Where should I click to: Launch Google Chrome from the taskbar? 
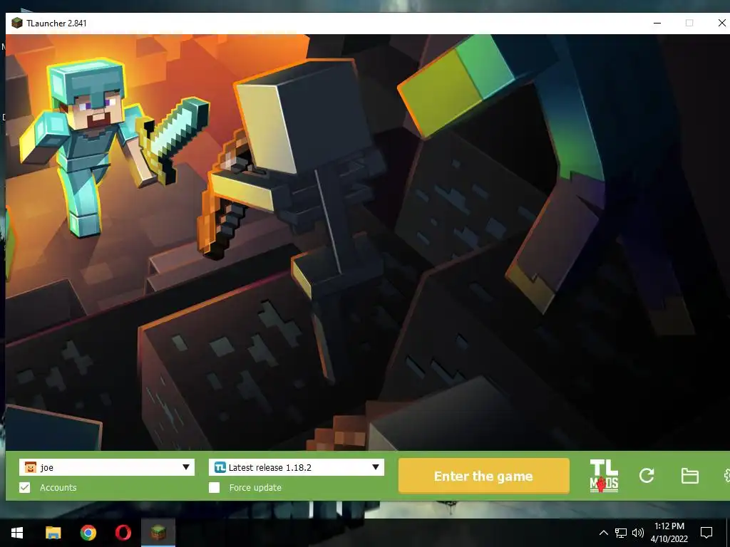point(88,533)
